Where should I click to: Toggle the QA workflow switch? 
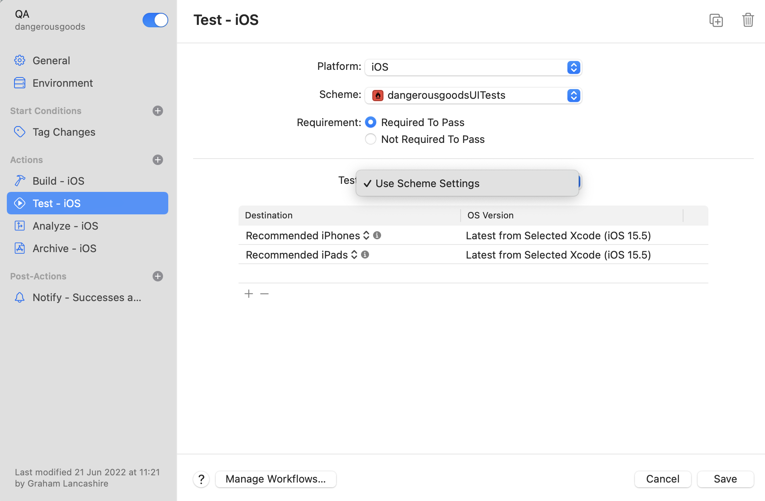[155, 20]
